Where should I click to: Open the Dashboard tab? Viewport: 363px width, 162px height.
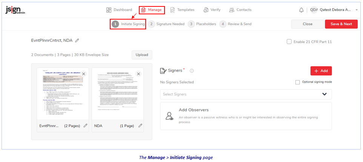[x=119, y=10]
